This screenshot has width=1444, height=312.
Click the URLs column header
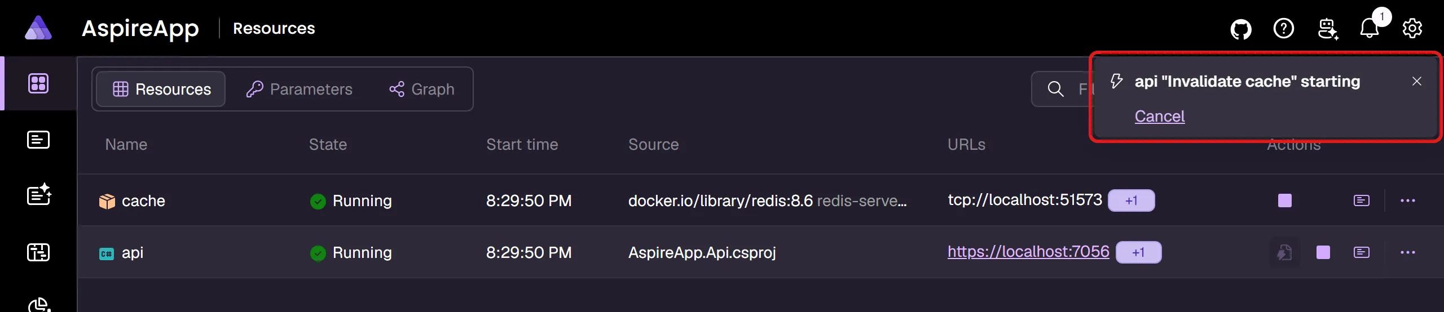tap(967, 145)
